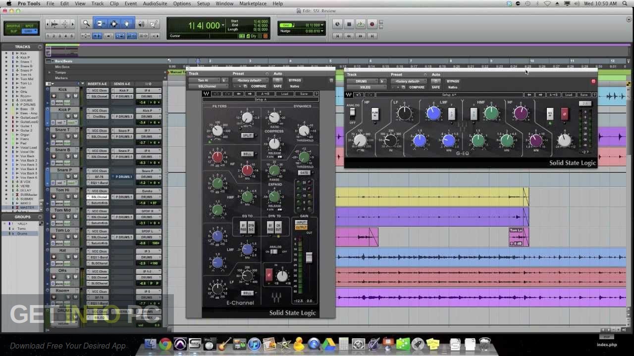The width and height of the screenshot is (634, 356).
Task: Open Tom Hi track selector in E-Channel plugin
Action: (203, 80)
